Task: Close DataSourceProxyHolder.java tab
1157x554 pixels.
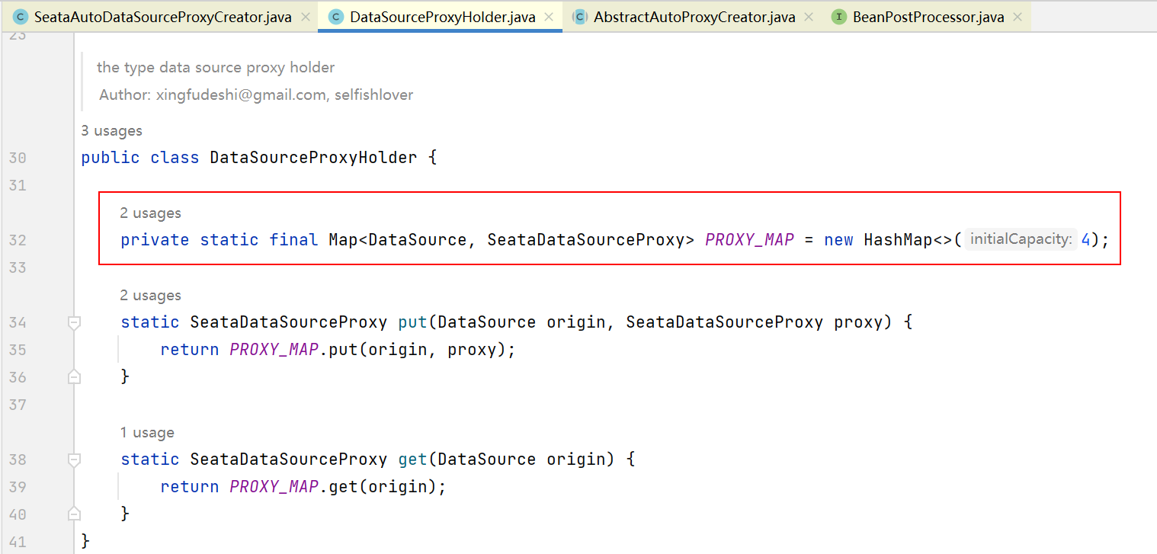Action: pyautogui.click(x=550, y=17)
